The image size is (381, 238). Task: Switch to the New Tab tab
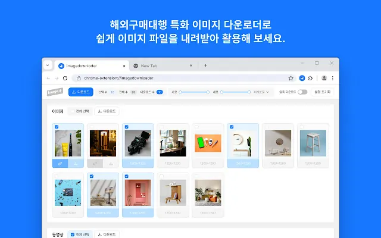[163, 66]
